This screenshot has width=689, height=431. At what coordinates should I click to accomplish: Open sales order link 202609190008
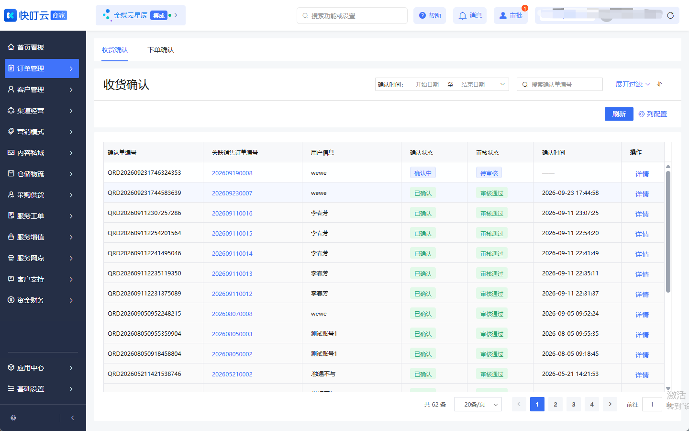tap(232, 173)
